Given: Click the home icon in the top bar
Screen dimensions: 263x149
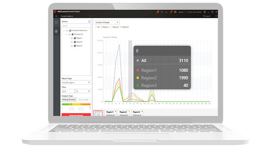Looking at the screenshot, I should click(x=56, y=16).
